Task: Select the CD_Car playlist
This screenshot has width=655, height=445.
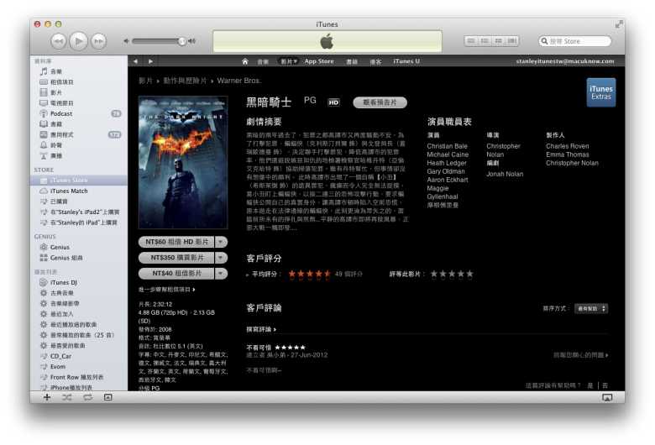Action: pyautogui.click(x=79, y=356)
